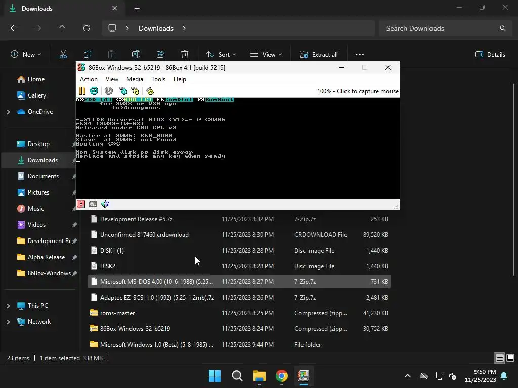Go up one folder level
This screenshot has height=388, width=518.
point(62,28)
